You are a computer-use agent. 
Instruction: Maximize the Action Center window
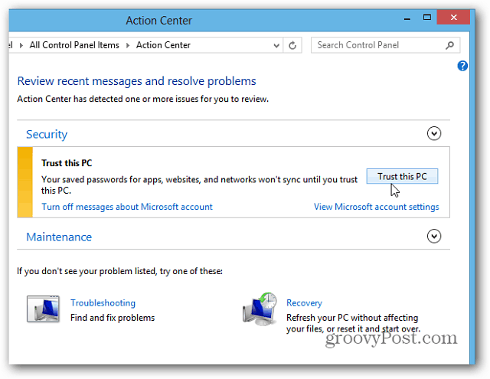click(x=427, y=17)
